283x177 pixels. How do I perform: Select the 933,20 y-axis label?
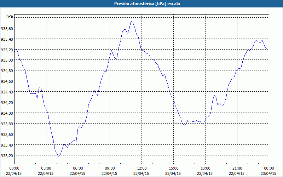click(x=7, y=155)
